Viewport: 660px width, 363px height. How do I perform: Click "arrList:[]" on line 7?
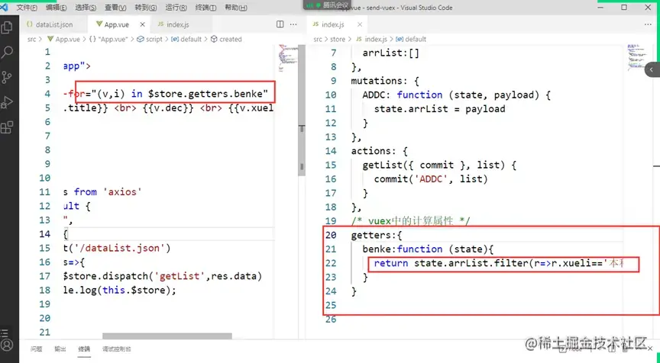point(391,53)
